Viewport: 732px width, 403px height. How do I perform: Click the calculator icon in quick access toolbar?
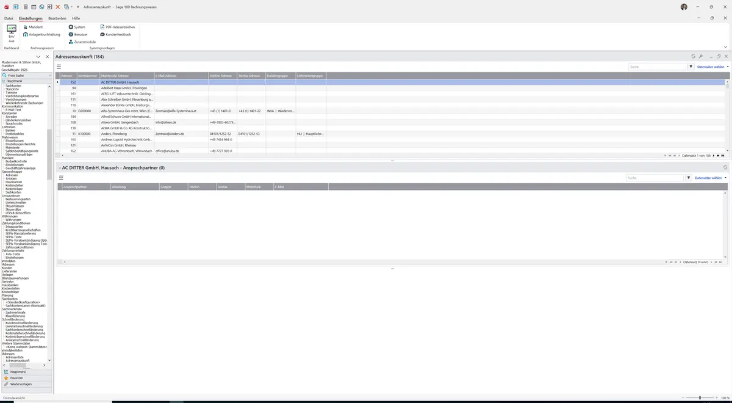click(x=25, y=7)
